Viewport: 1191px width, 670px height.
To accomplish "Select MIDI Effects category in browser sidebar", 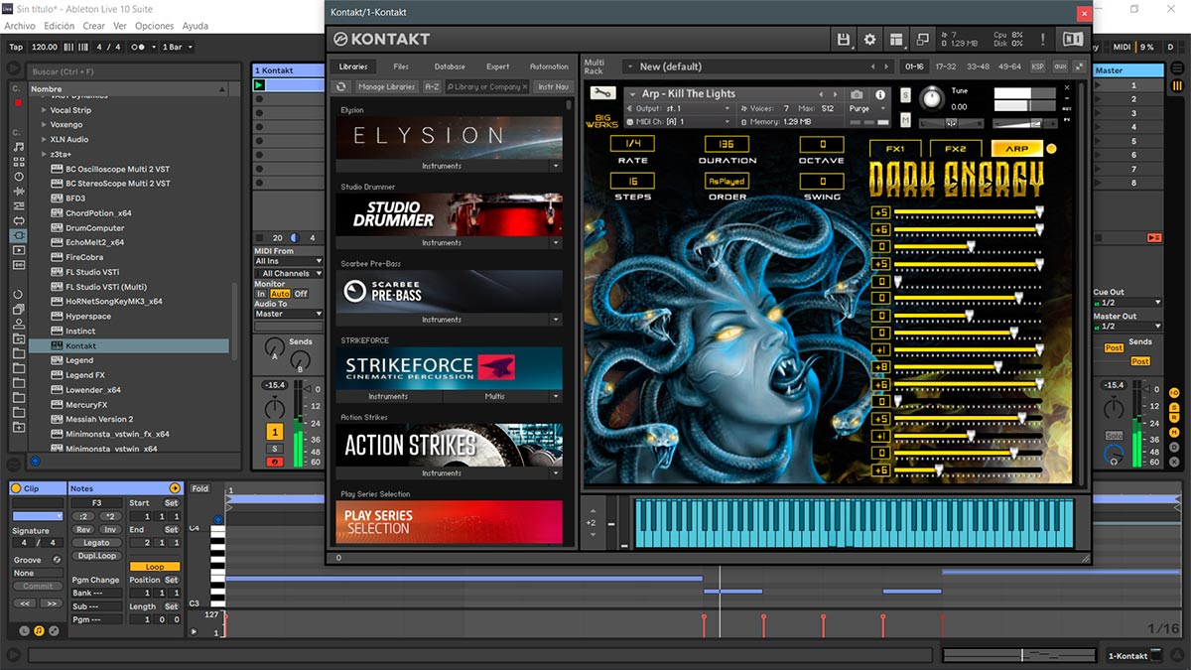I will pos(20,205).
